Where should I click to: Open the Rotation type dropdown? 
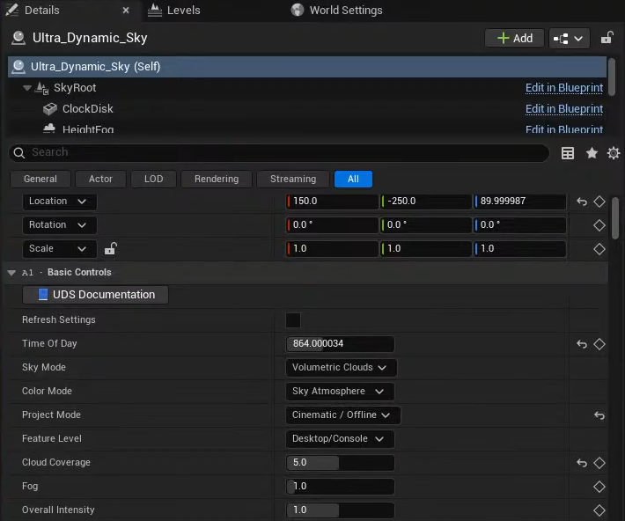(x=59, y=225)
